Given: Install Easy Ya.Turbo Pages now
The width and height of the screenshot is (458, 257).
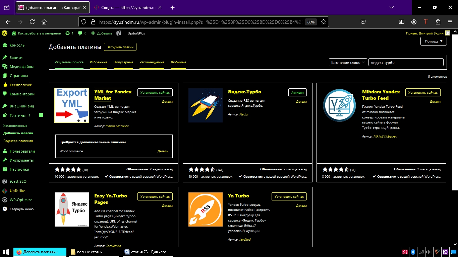Looking at the screenshot, I should click(x=155, y=196).
